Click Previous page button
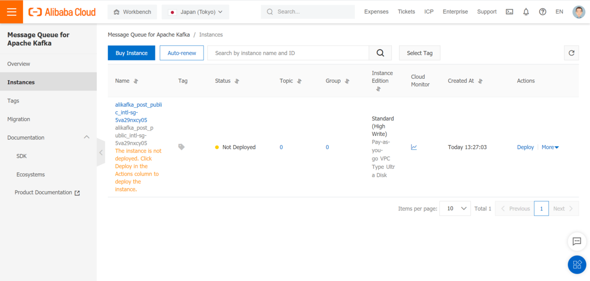This screenshot has height=281, width=590. click(514, 209)
